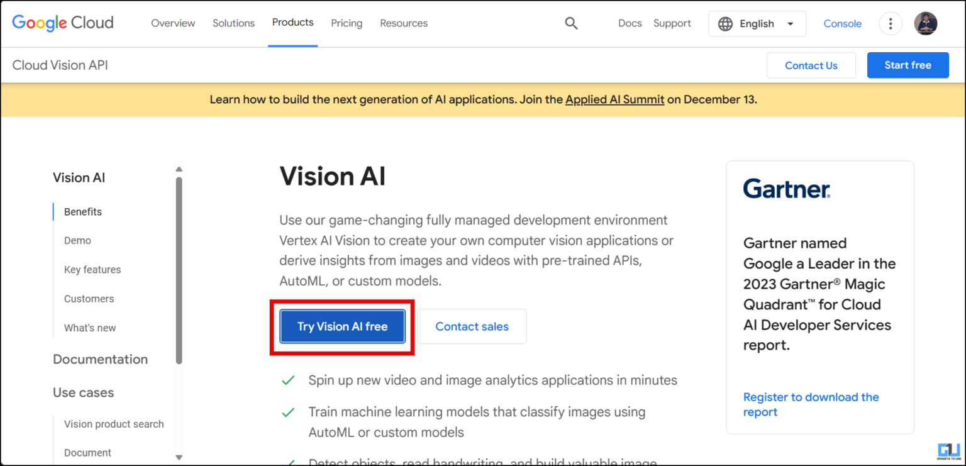Screen dimensions: 966x466
Task: Switch to the Pricing tab
Action: coord(347,23)
